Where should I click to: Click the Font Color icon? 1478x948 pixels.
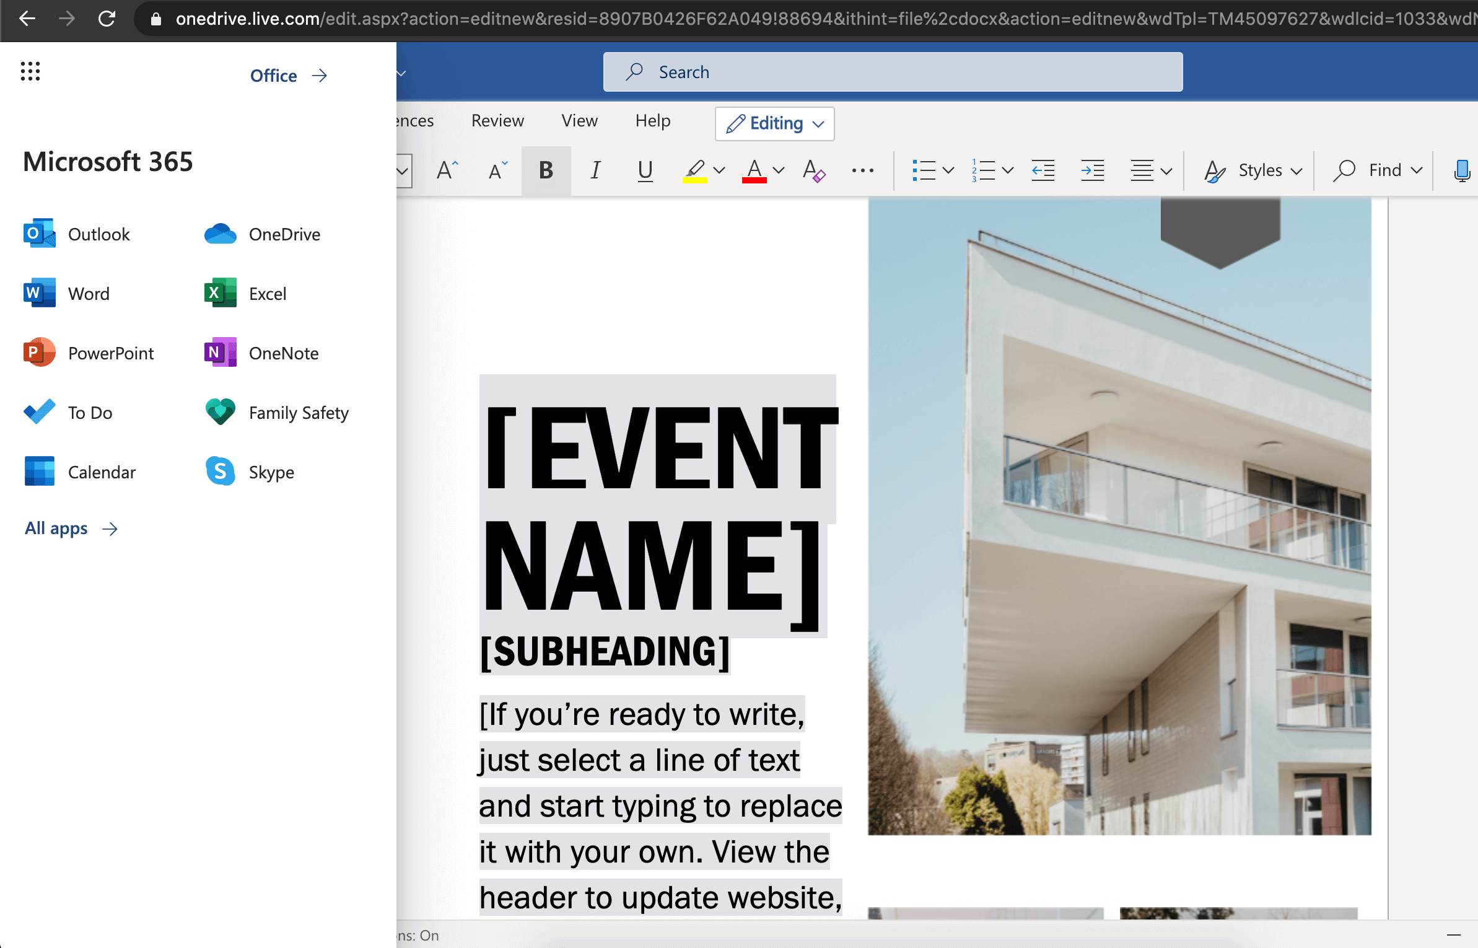tap(754, 169)
